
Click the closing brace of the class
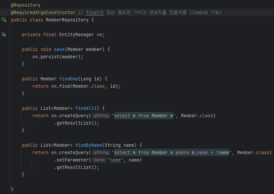tap(12, 189)
